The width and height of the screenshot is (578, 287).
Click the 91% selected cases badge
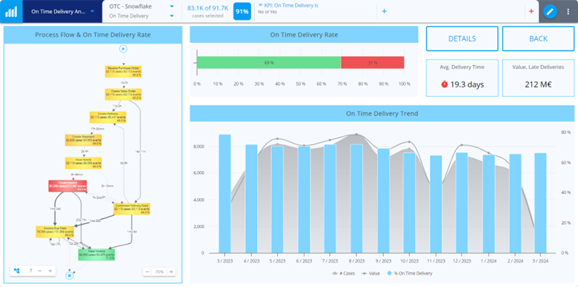[x=242, y=11]
